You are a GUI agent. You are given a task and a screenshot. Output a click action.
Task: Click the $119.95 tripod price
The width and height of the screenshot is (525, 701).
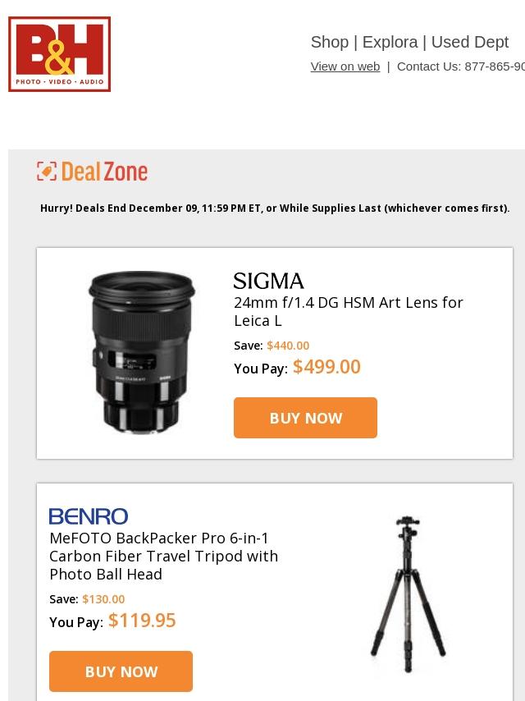coord(142,621)
